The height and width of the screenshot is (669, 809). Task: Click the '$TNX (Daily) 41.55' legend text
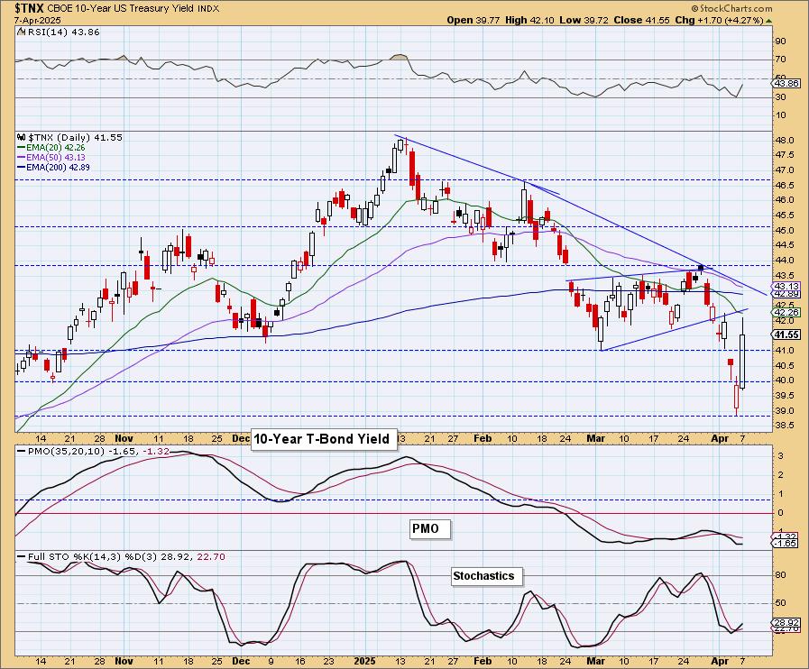(x=76, y=138)
